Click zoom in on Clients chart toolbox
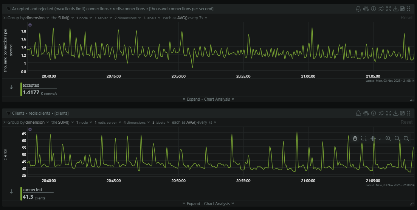Screen dimensions: 417x210 pyautogui.click(x=388, y=138)
